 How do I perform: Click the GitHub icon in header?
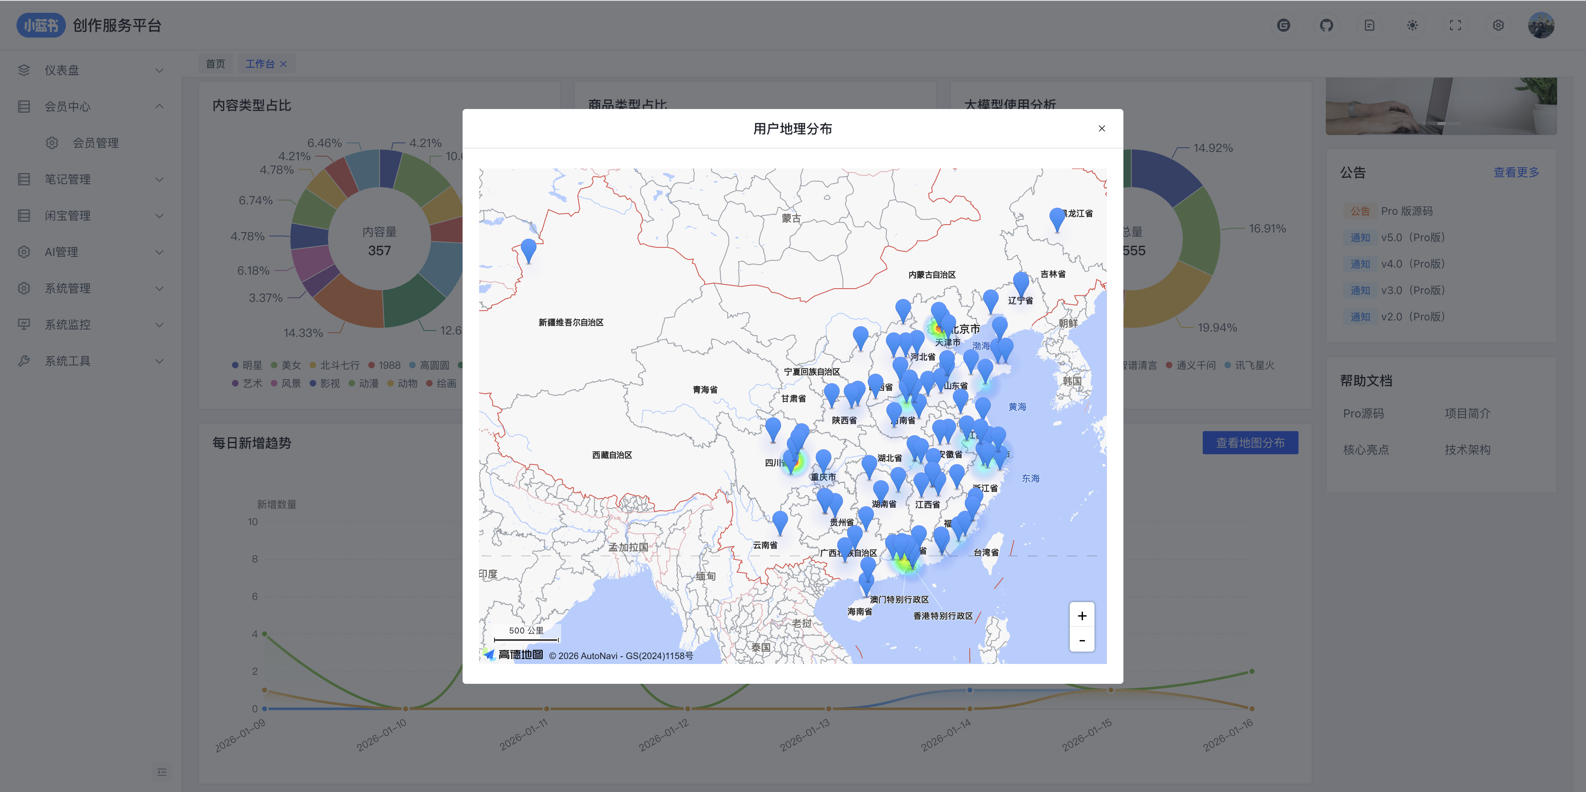(x=1326, y=25)
